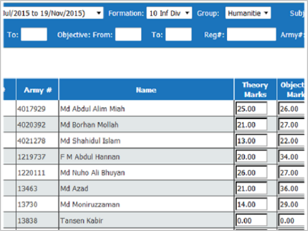Image resolution: width=308 pixels, height=231 pixels.
Task: Click theory marks field for F M Abdul Hannan
Action: [252, 157]
